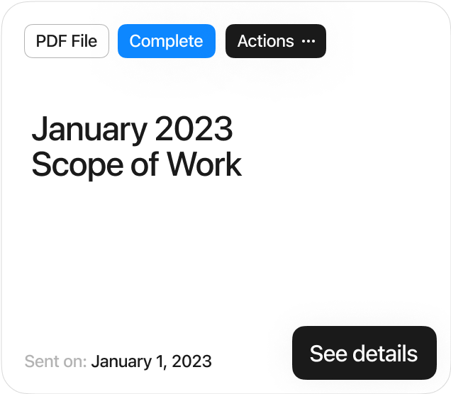Select the 'January 2023' line of the heading
Image resolution: width=451 pixels, height=394 pixels.
pos(132,129)
